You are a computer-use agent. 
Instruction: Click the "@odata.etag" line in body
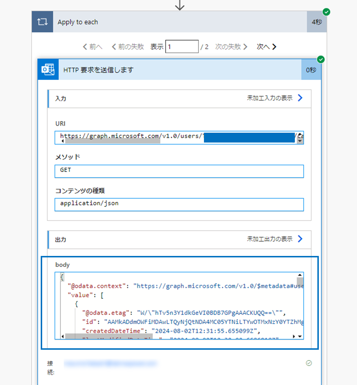[x=184, y=313]
